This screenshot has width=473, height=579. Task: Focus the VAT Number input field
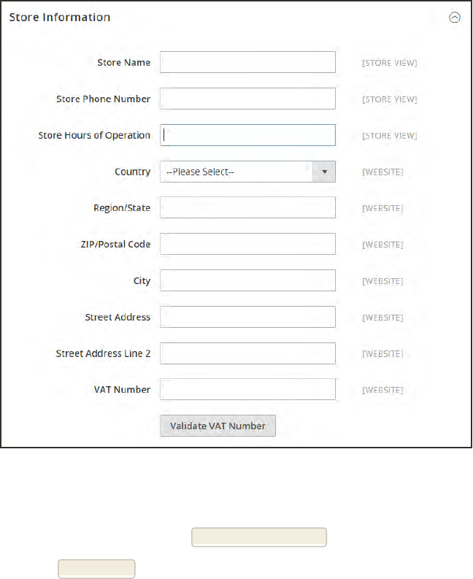[247, 389]
